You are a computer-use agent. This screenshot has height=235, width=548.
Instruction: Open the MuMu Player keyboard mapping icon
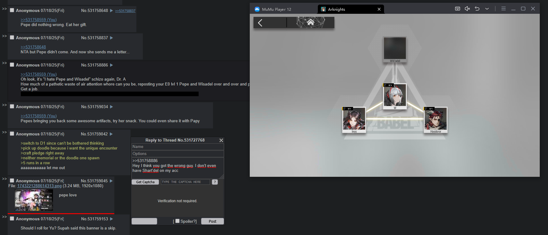458,9
